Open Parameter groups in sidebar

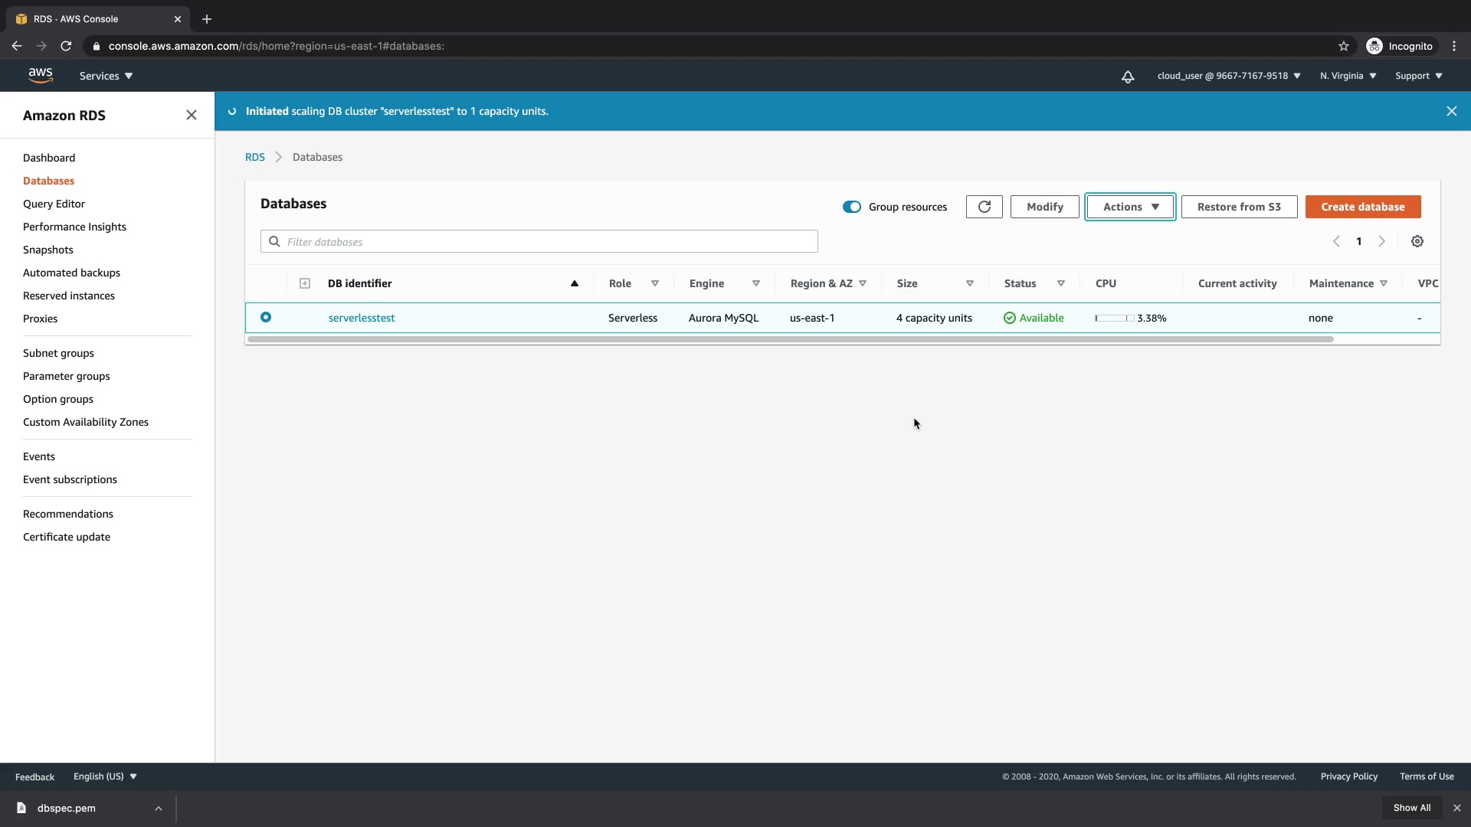coord(67,376)
